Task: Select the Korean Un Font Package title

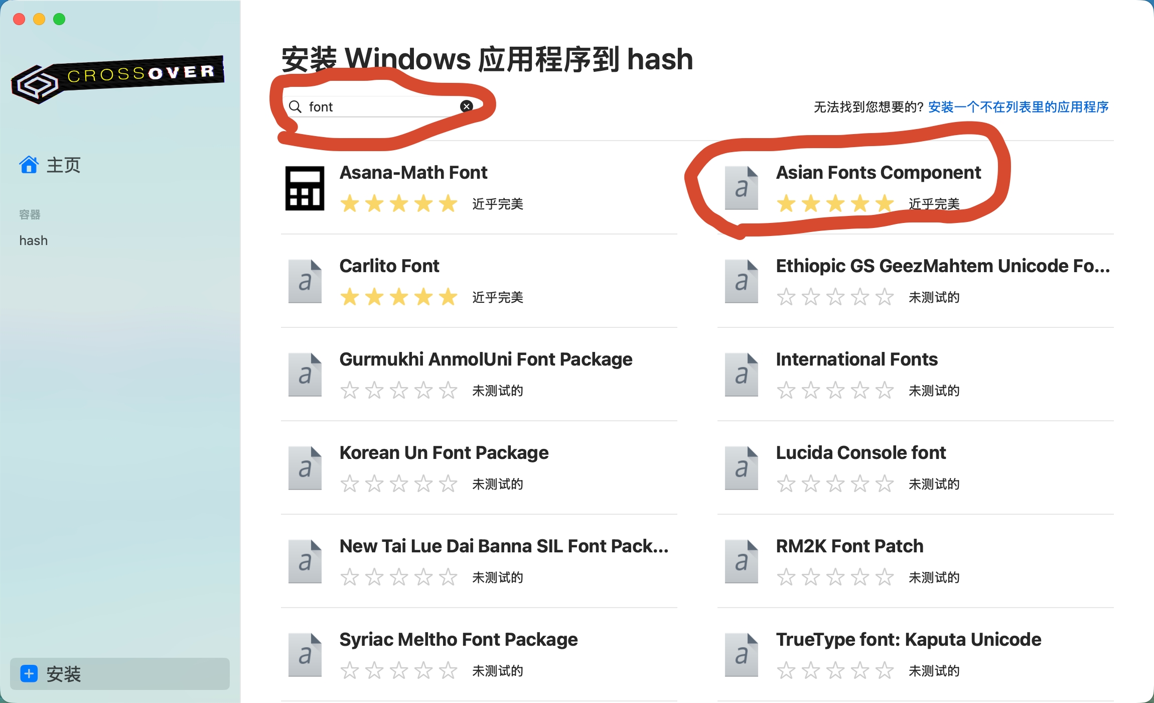Action: [x=444, y=452]
